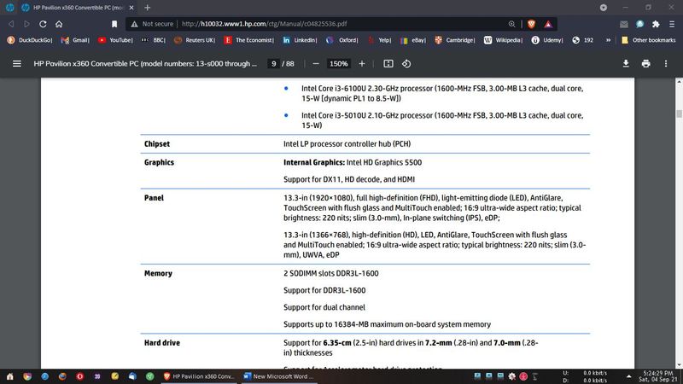Open The Economist bookmark
683x384 pixels.
(249, 40)
